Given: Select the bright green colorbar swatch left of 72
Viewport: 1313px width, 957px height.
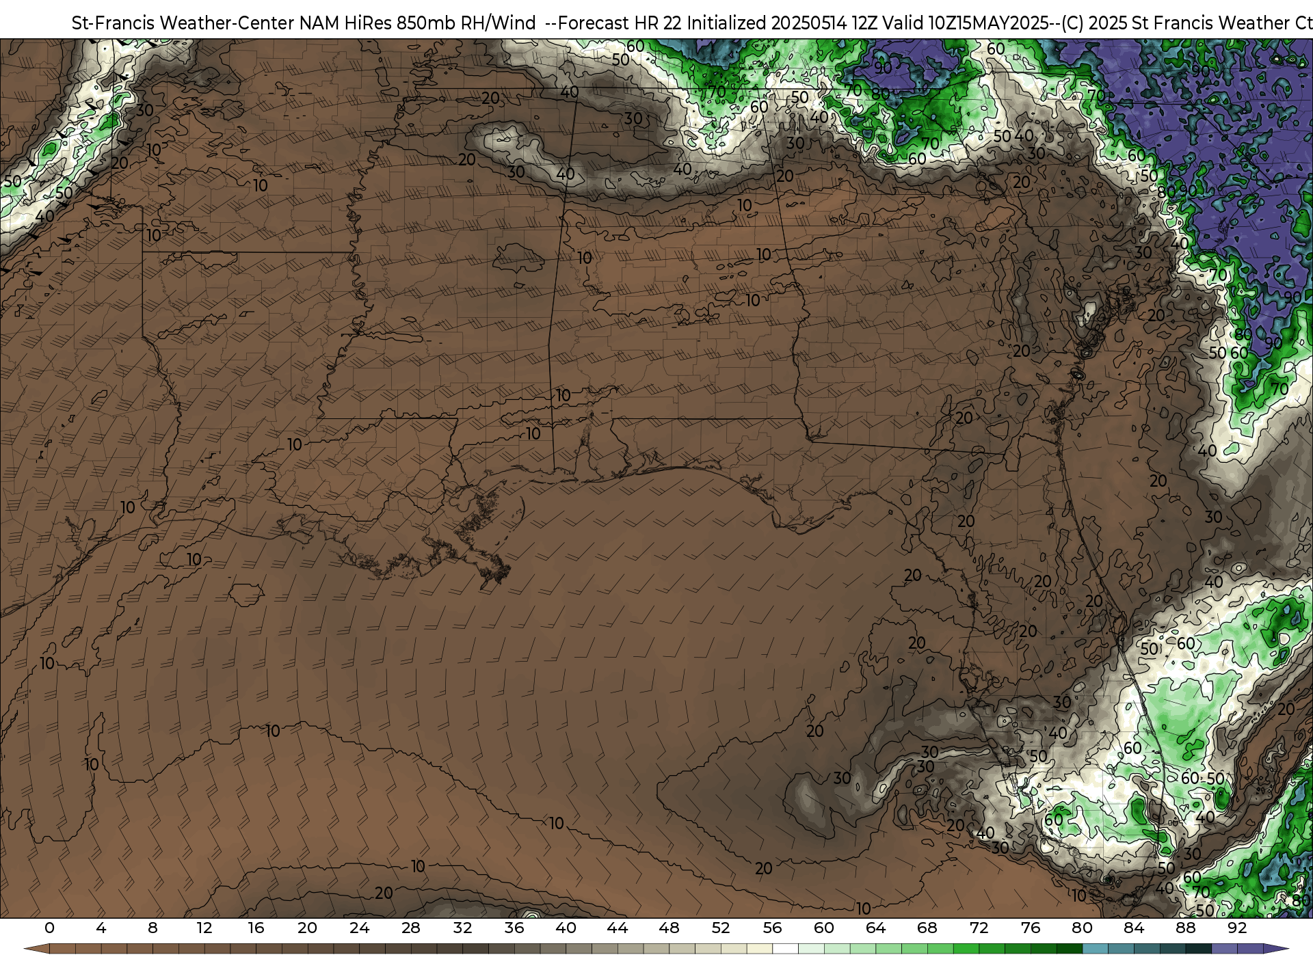Looking at the screenshot, I should (966, 949).
